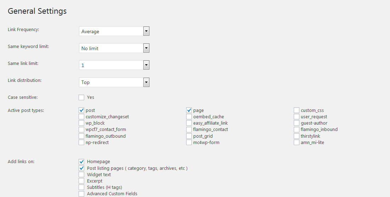Check the easy_affiliate_link post type
390x197 pixels.
point(189,123)
